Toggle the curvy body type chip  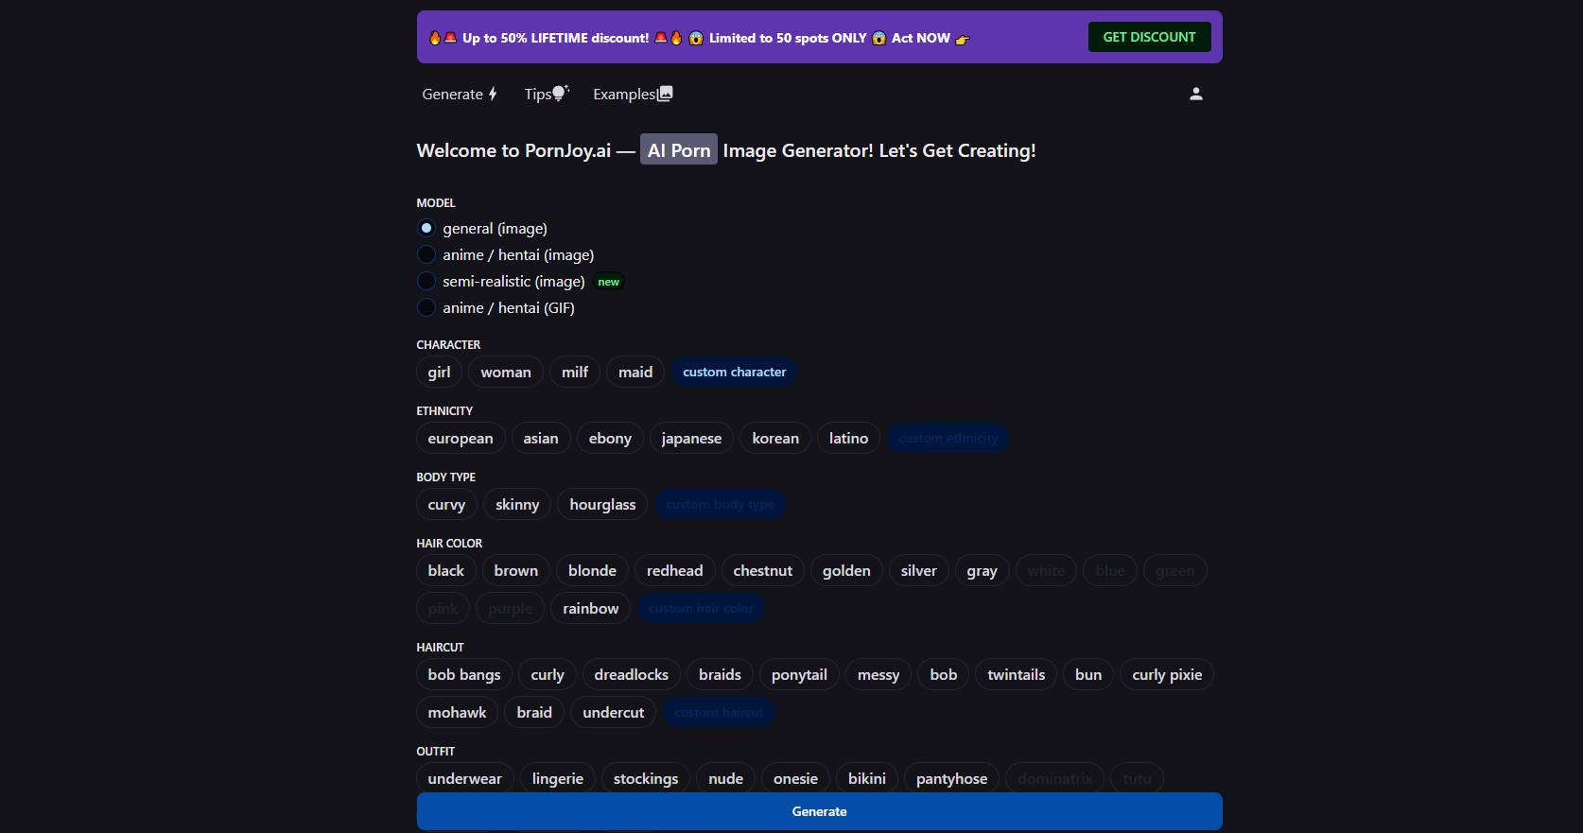point(446,504)
